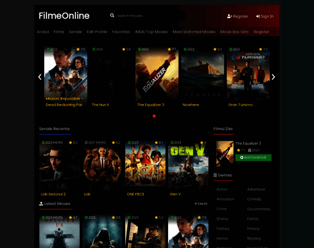Select the Animation genre

(225, 199)
